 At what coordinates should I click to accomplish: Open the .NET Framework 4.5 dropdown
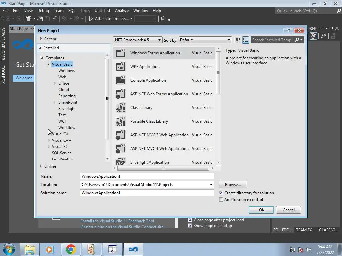pos(137,40)
